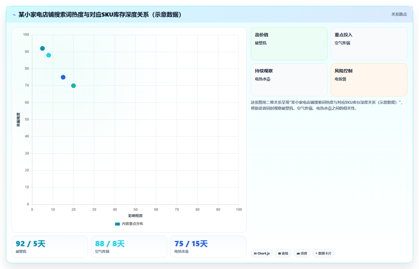Select the blue 电热水壶 scatter point
The width and height of the screenshot is (419, 269).
63,77
